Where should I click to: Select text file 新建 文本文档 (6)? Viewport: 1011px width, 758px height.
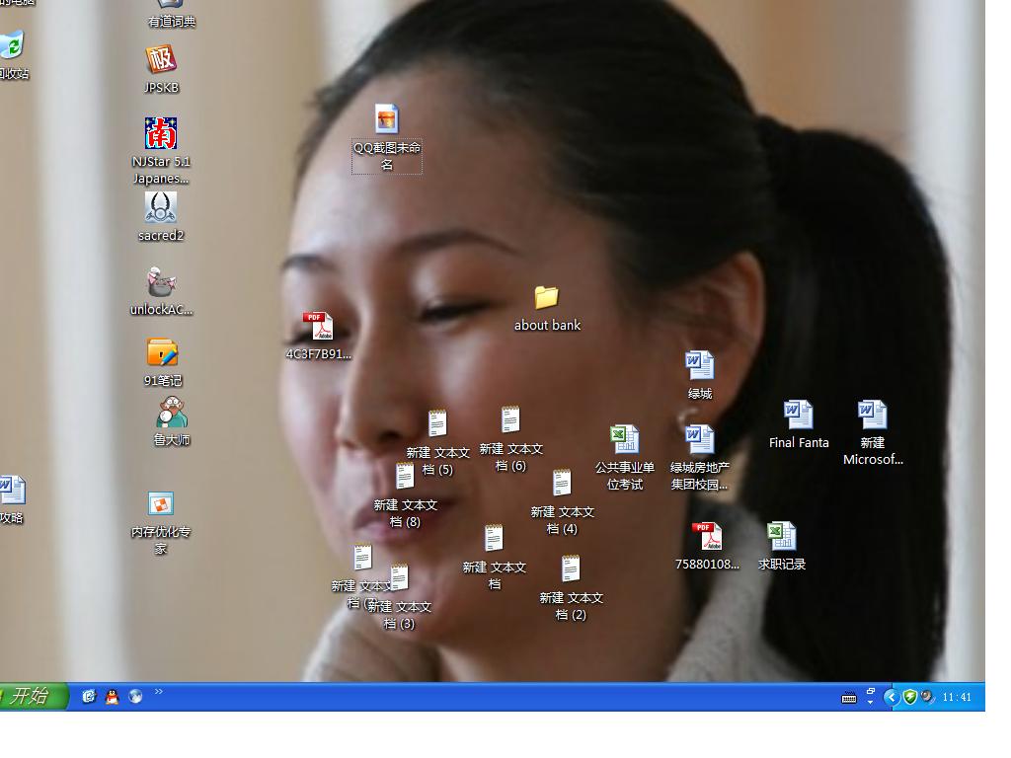pos(510,420)
